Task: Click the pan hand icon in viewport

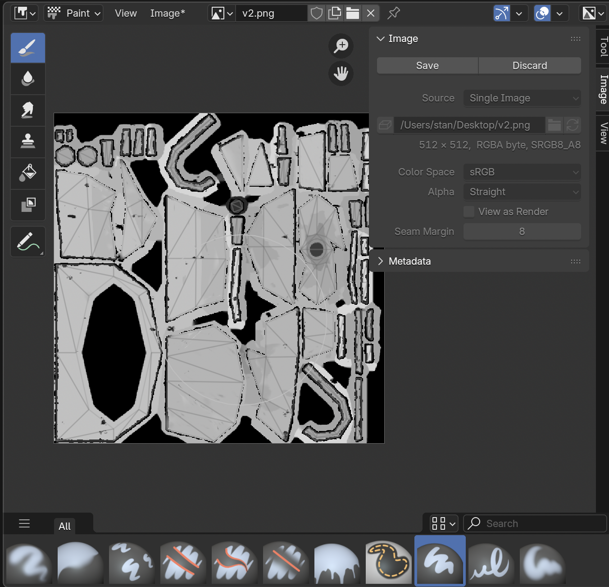Action: tap(341, 73)
